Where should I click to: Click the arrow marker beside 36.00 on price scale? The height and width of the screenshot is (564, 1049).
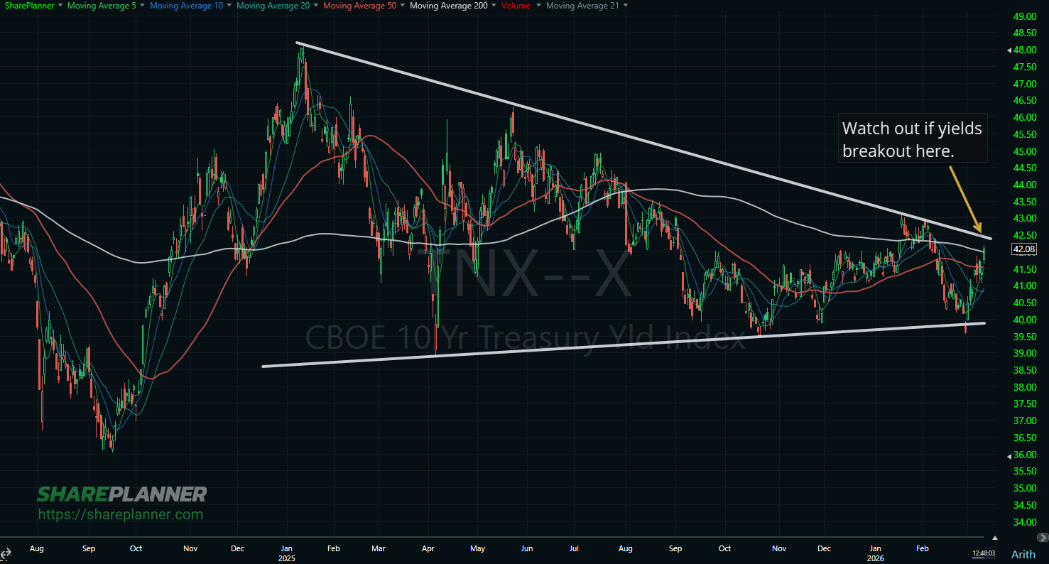1009,455
